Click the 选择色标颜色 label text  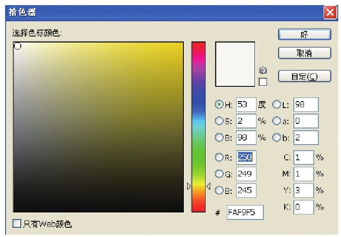37,33
